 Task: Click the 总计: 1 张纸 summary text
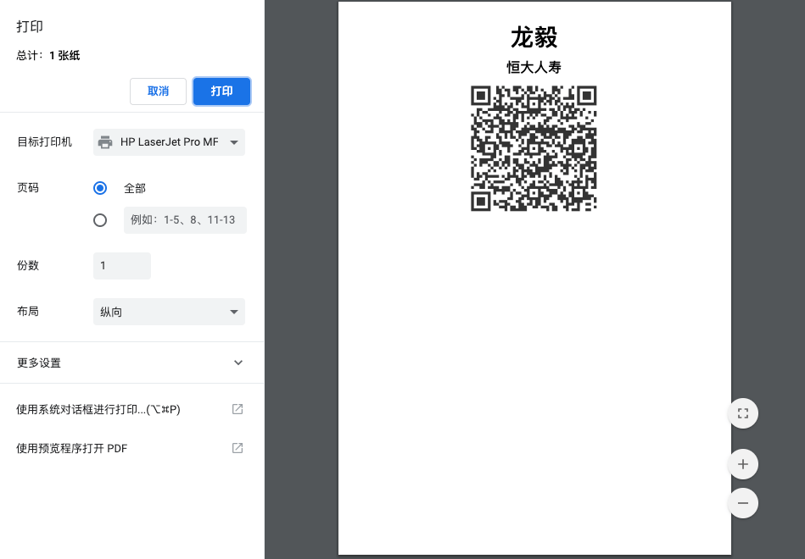click(x=48, y=55)
